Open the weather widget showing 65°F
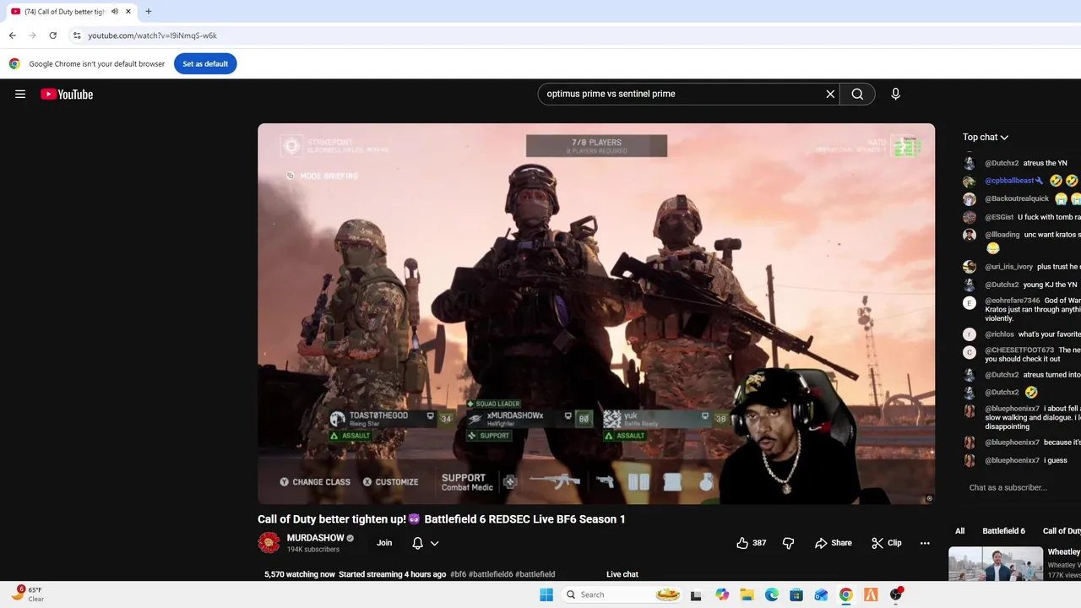The width and height of the screenshot is (1081, 608). click(28, 594)
